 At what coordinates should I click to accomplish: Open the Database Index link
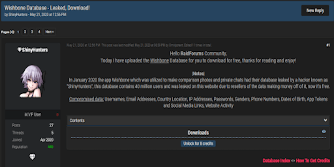(x=276, y=161)
